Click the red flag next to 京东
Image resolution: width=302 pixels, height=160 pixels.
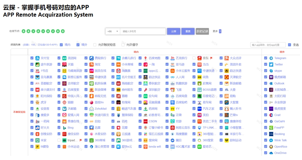(x=211, y=58)
